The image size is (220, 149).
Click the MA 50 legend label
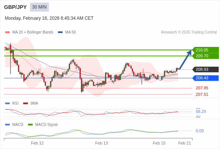(70, 32)
